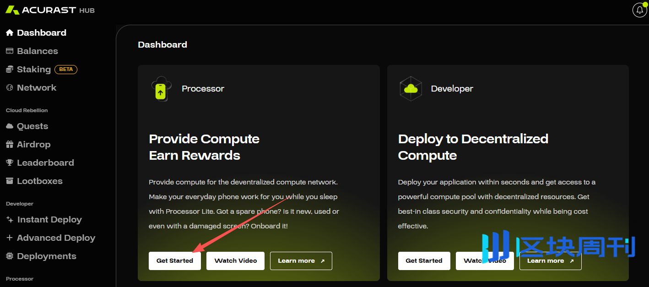Click the BETA badge beside Staking
649x287 pixels.
click(66, 70)
